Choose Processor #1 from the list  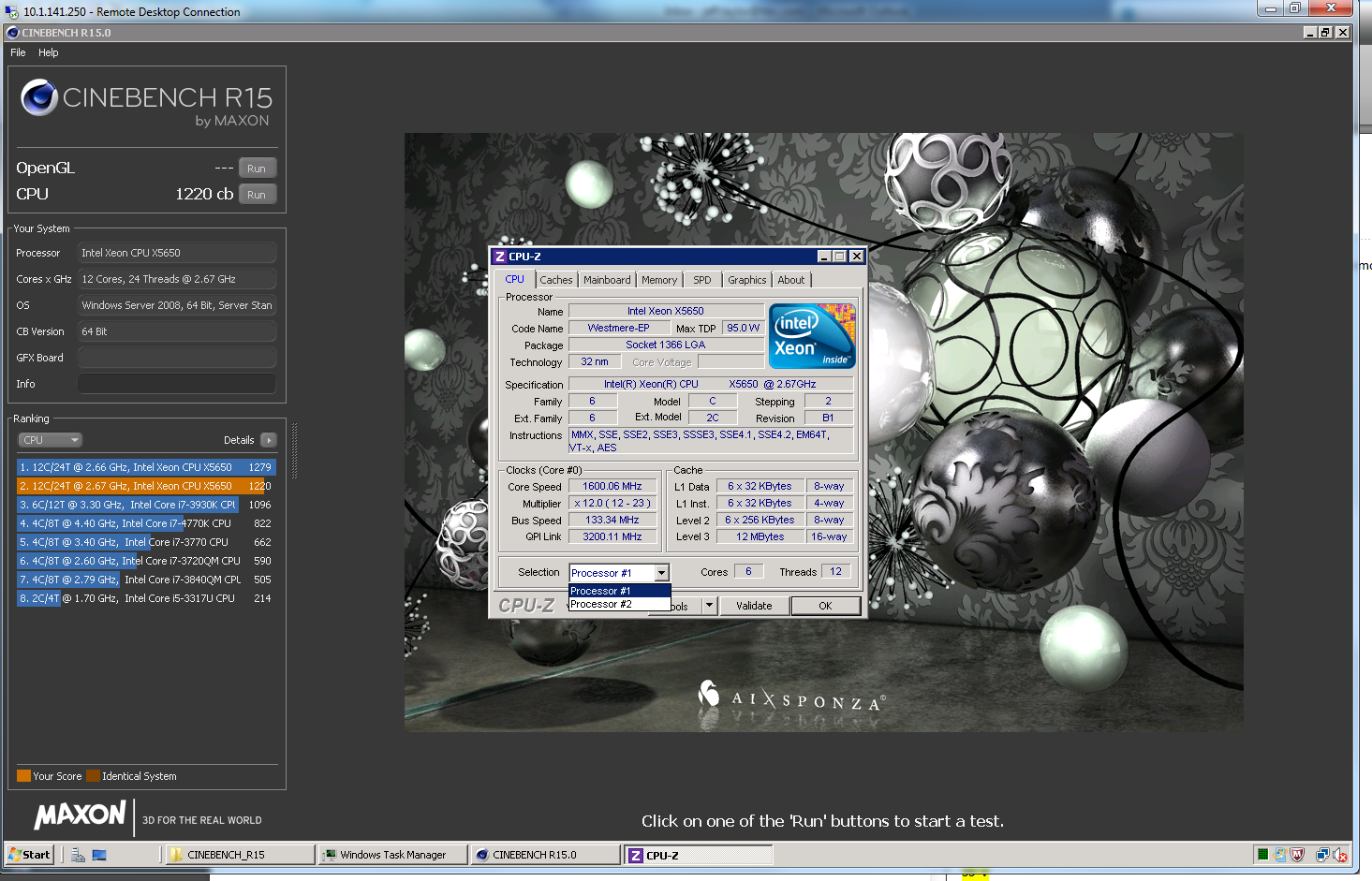click(619, 591)
